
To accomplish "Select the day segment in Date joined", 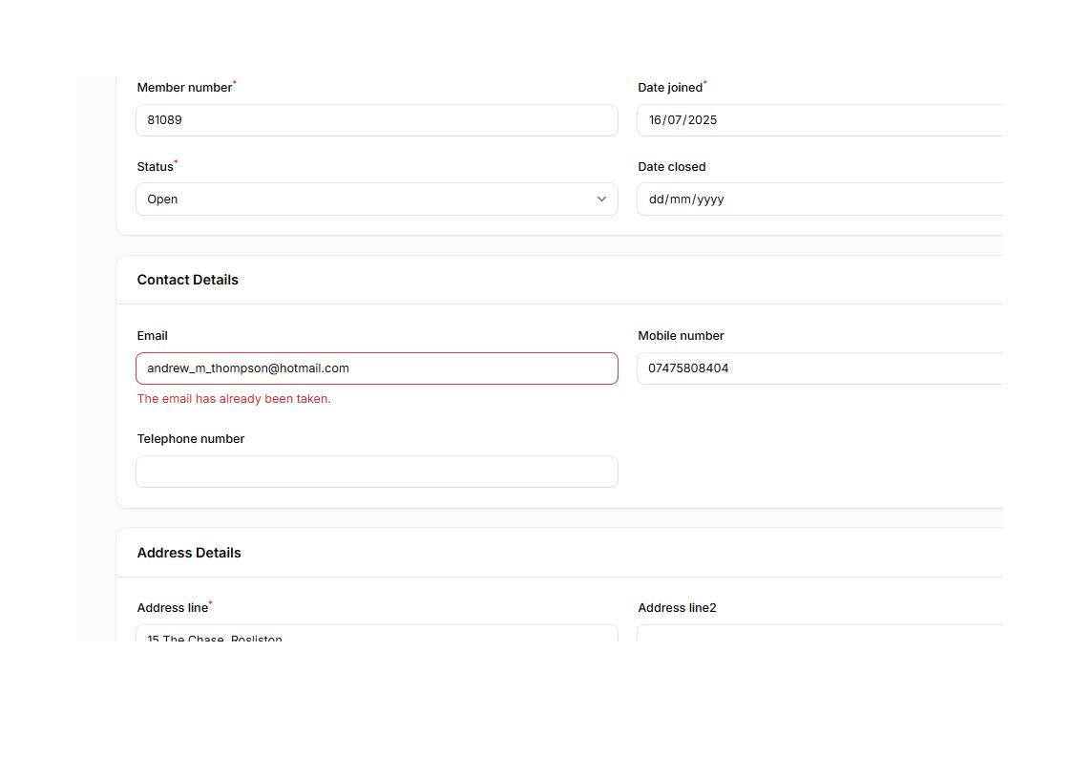I will (x=656, y=120).
